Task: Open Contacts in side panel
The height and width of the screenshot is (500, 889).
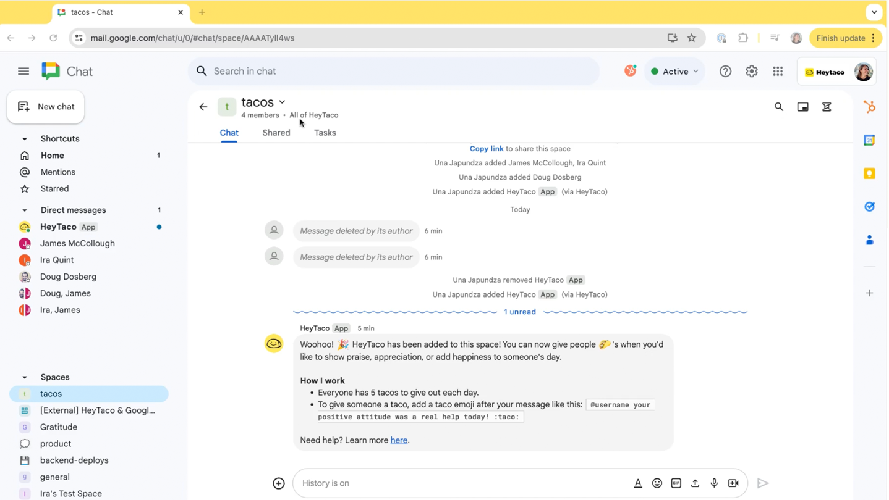Action: [x=870, y=240]
